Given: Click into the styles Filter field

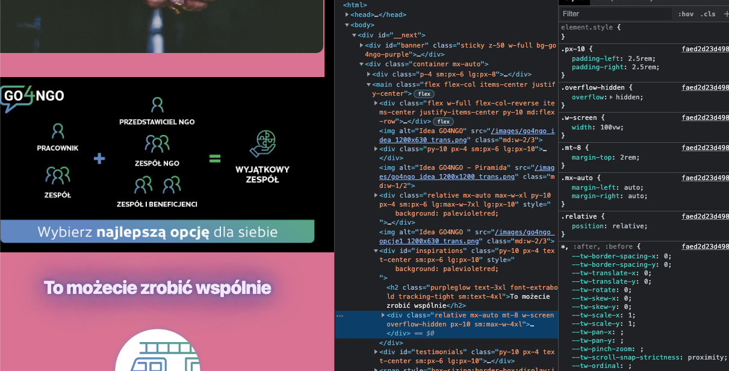Looking at the screenshot, I should coord(615,14).
